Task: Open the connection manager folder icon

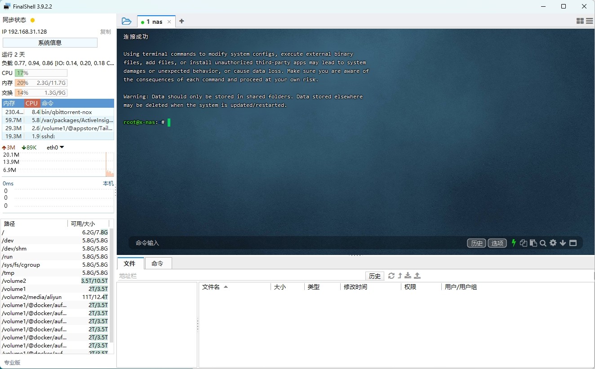Action: click(x=126, y=21)
